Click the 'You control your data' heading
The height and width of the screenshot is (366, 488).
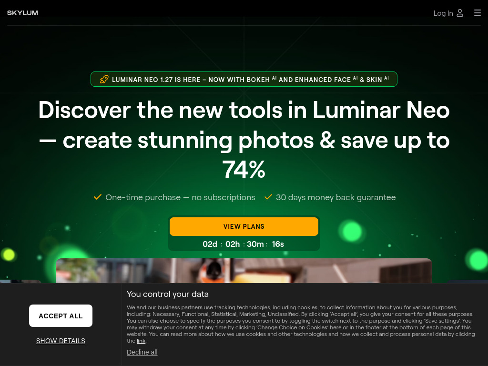(167, 294)
